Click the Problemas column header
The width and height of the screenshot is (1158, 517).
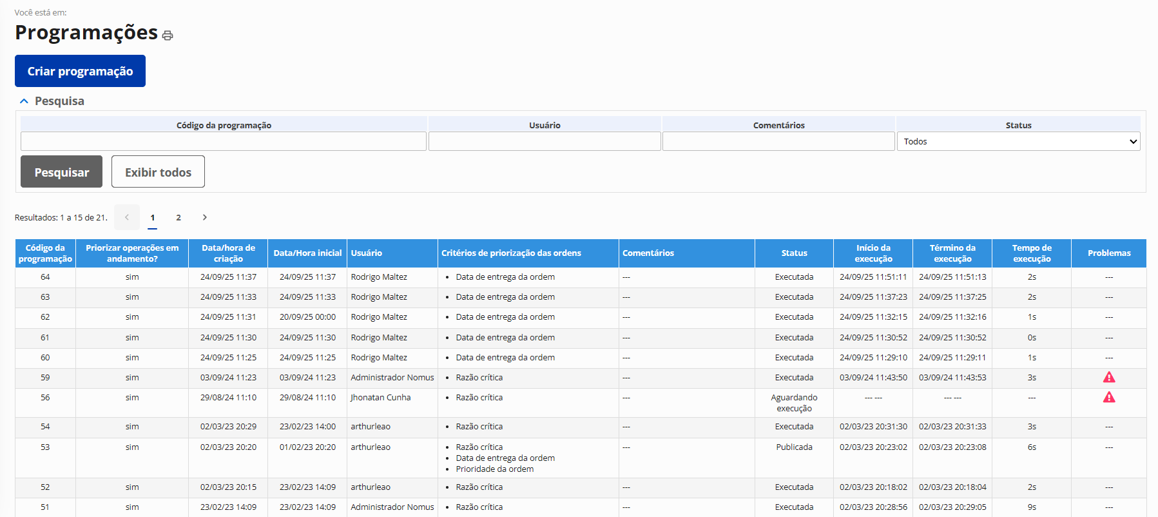click(1108, 253)
